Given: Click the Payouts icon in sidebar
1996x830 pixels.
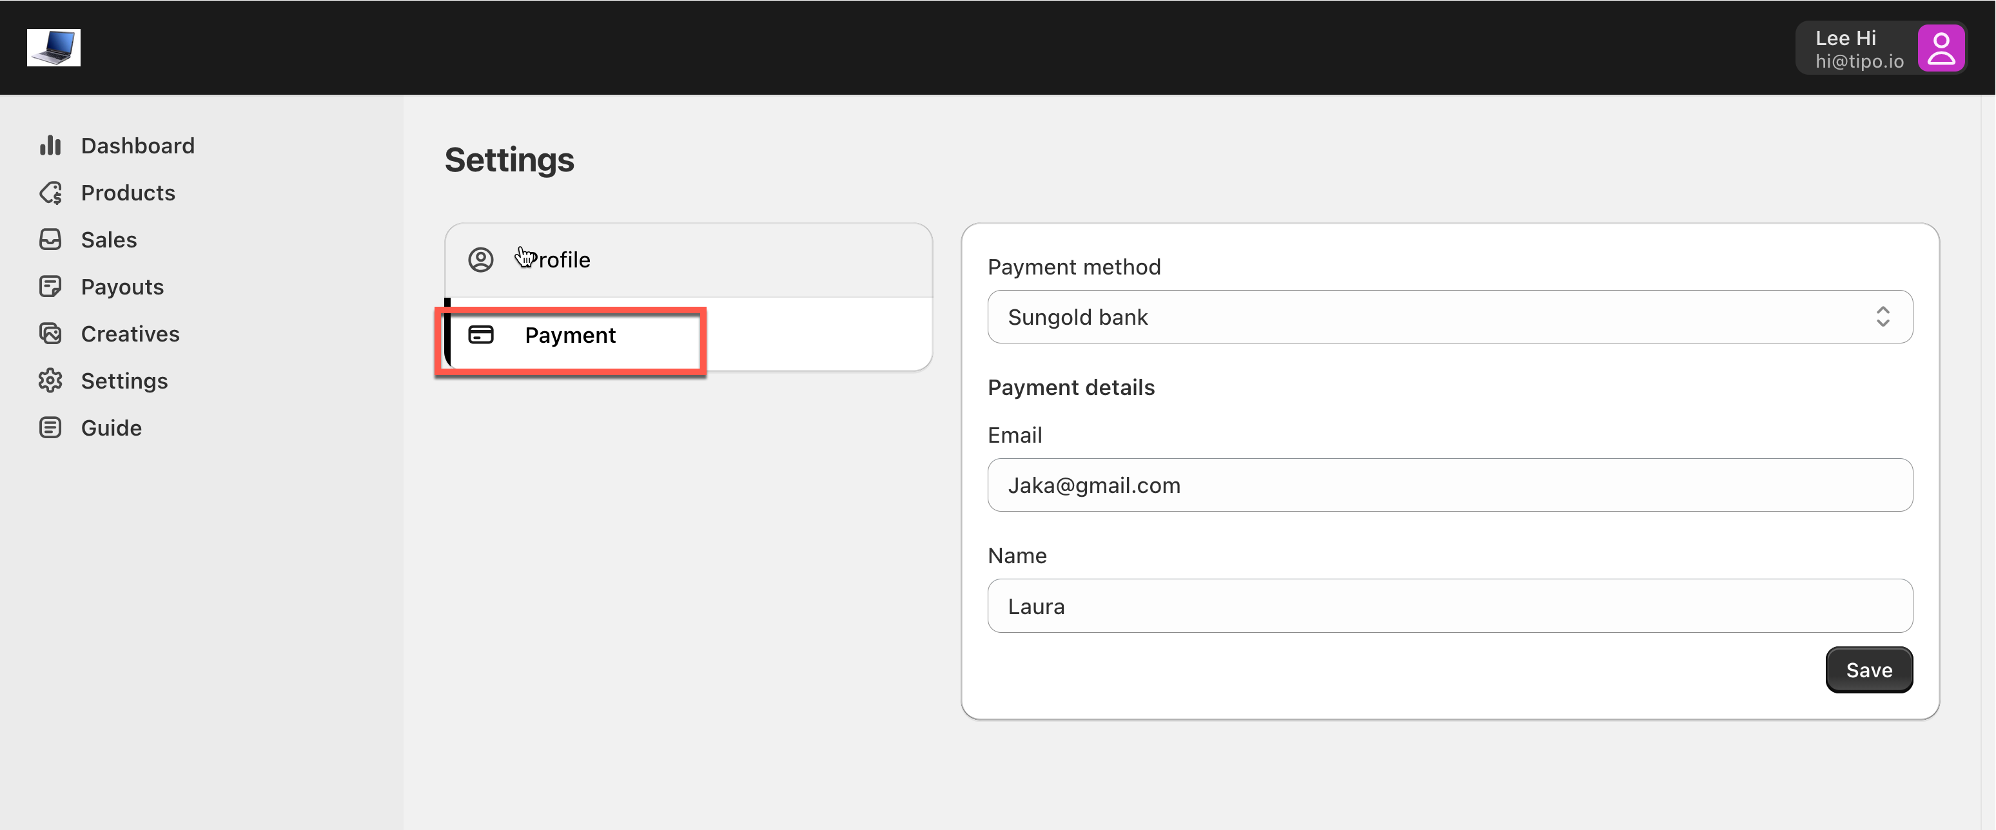Looking at the screenshot, I should pyautogui.click(x=50, y=287).
